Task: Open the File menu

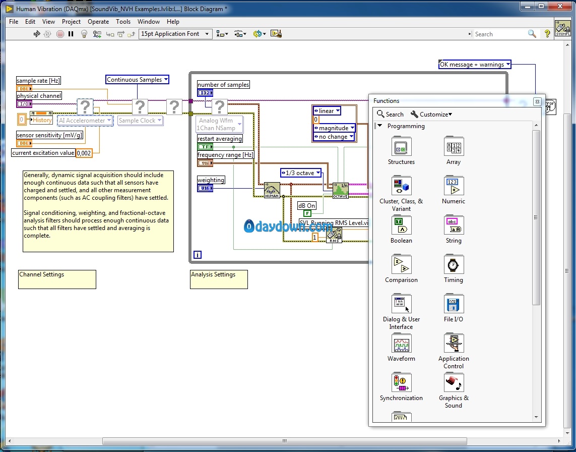Action: tap(14, 22)
